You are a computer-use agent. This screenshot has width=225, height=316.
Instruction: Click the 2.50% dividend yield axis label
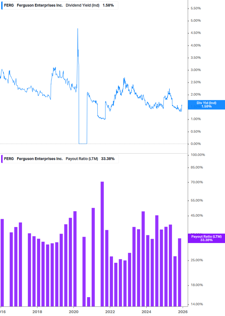coord(196,82)
